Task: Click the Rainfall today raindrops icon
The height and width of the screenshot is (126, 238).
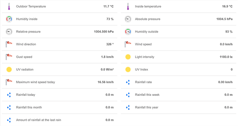Action: [x=9, y=95]
